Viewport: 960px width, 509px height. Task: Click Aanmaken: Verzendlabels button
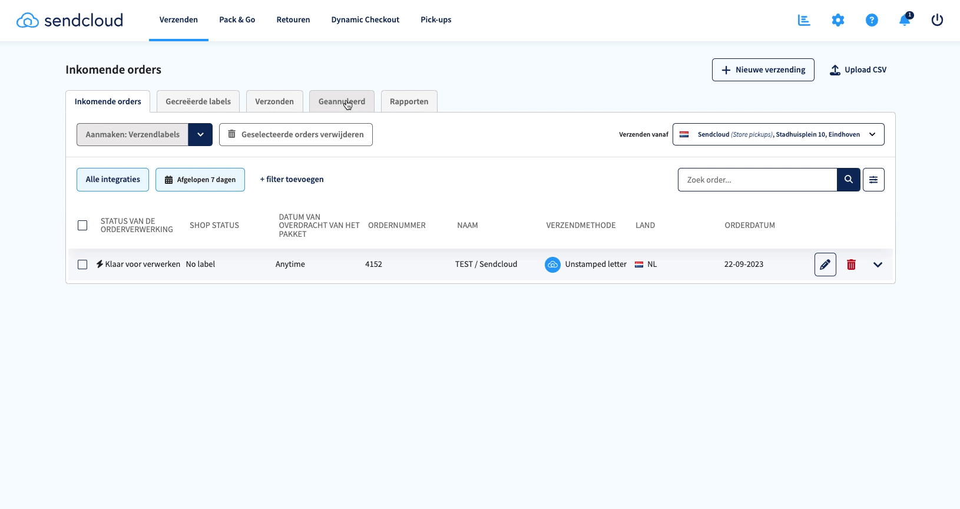coord(133,134)
